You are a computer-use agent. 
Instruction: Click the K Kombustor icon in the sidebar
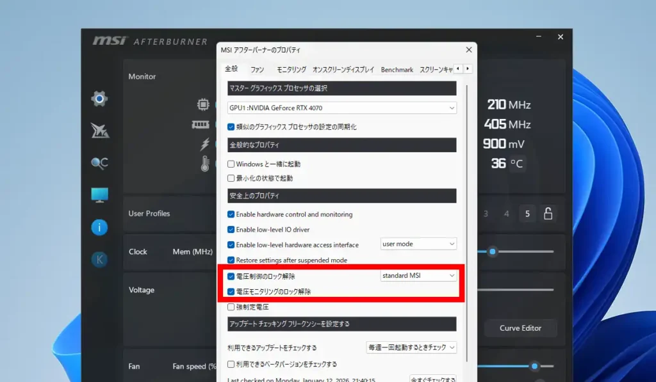pyautogui.click(x=99, y=260)
